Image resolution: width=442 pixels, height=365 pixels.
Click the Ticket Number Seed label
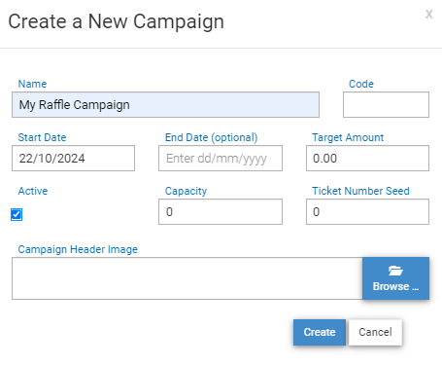coord(360,191)
